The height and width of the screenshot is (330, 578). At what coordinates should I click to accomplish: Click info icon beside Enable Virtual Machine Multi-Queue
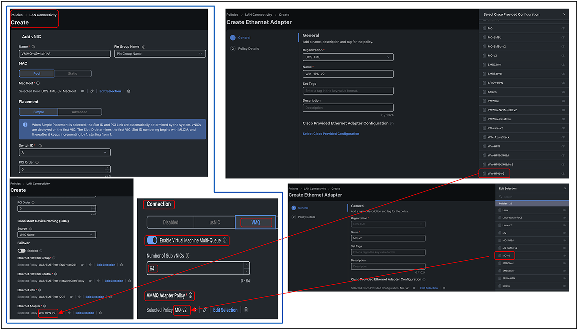[225, 240]
